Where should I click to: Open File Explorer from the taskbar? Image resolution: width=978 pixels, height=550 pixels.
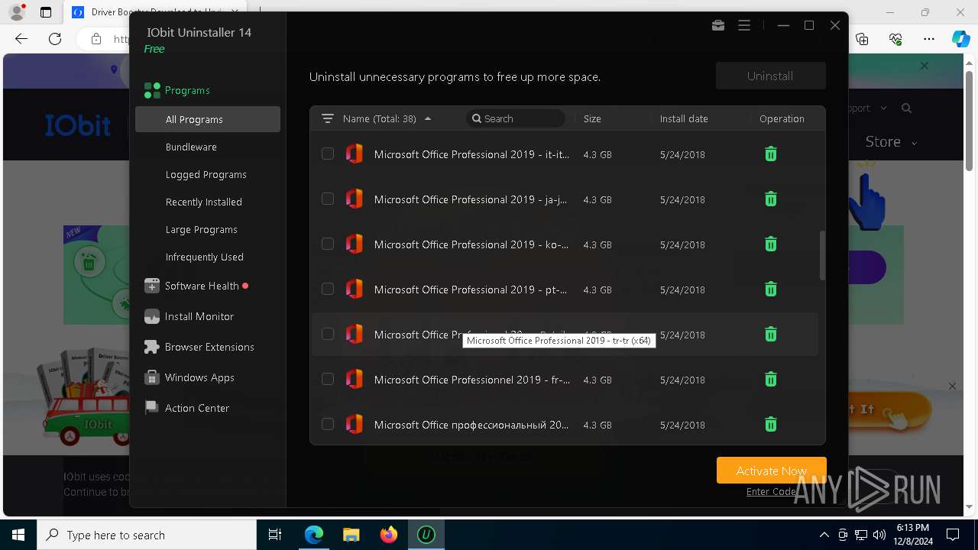[x=351, y=535]
